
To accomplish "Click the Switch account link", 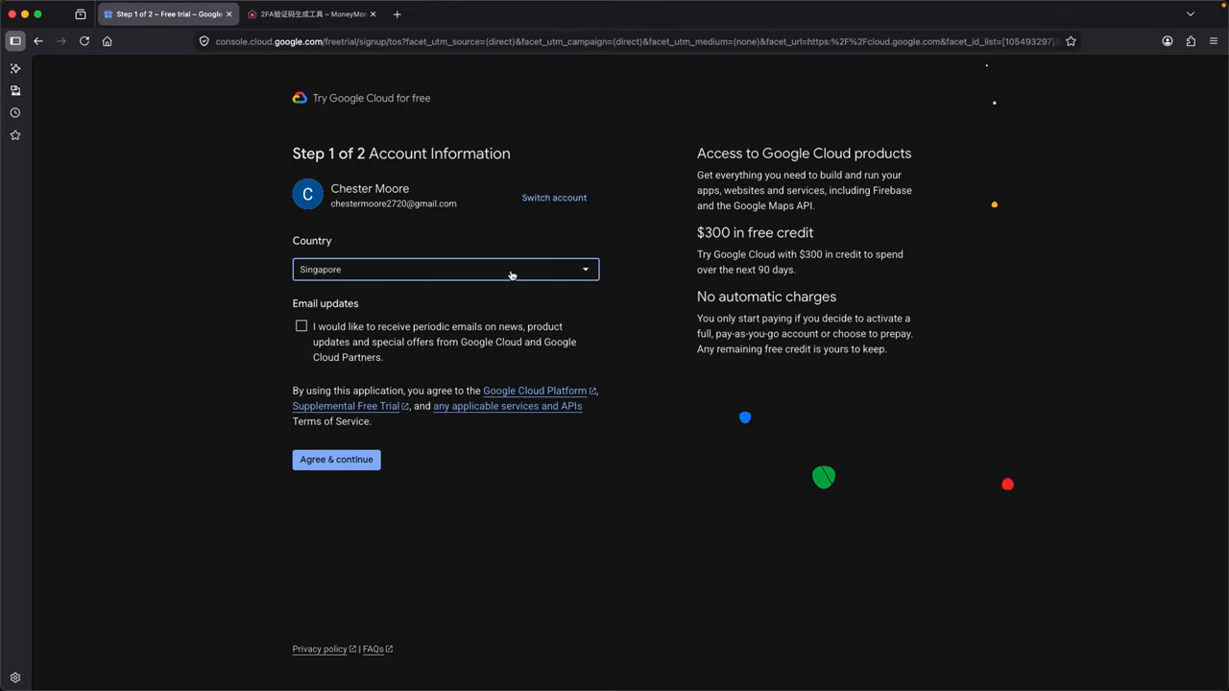I will click(x=554, y=198).
